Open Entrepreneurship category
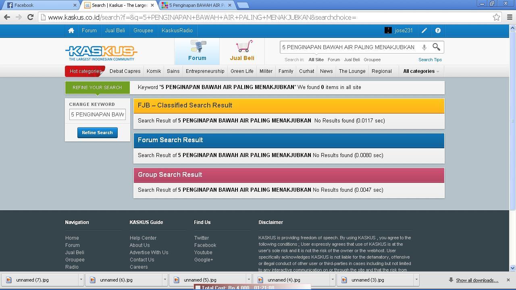 (205, 71)
